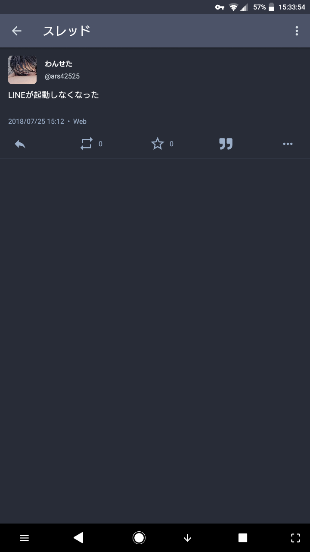The height and width of the screenshot is (552, 310).
Task: Favorite the tweet with the star icon
Action: 158,144
